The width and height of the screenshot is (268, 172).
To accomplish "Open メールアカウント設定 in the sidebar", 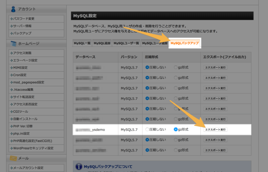I will pyautogui.click(x=28, y=168).
